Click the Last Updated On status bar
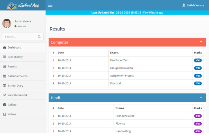The width and height of the screenshot is (209, 136). click(127, 12)
